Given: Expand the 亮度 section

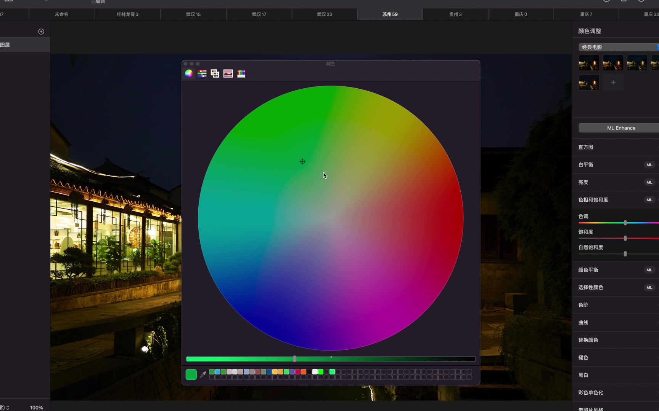Looking at the screenshot, I should tap(583, 182).
